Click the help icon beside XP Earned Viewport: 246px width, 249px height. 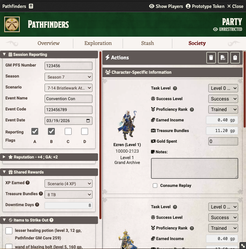28,182
